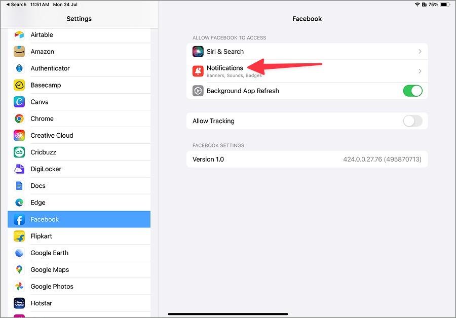
Task: Tap the Google Maps app icon
Action: pos(19,270)
